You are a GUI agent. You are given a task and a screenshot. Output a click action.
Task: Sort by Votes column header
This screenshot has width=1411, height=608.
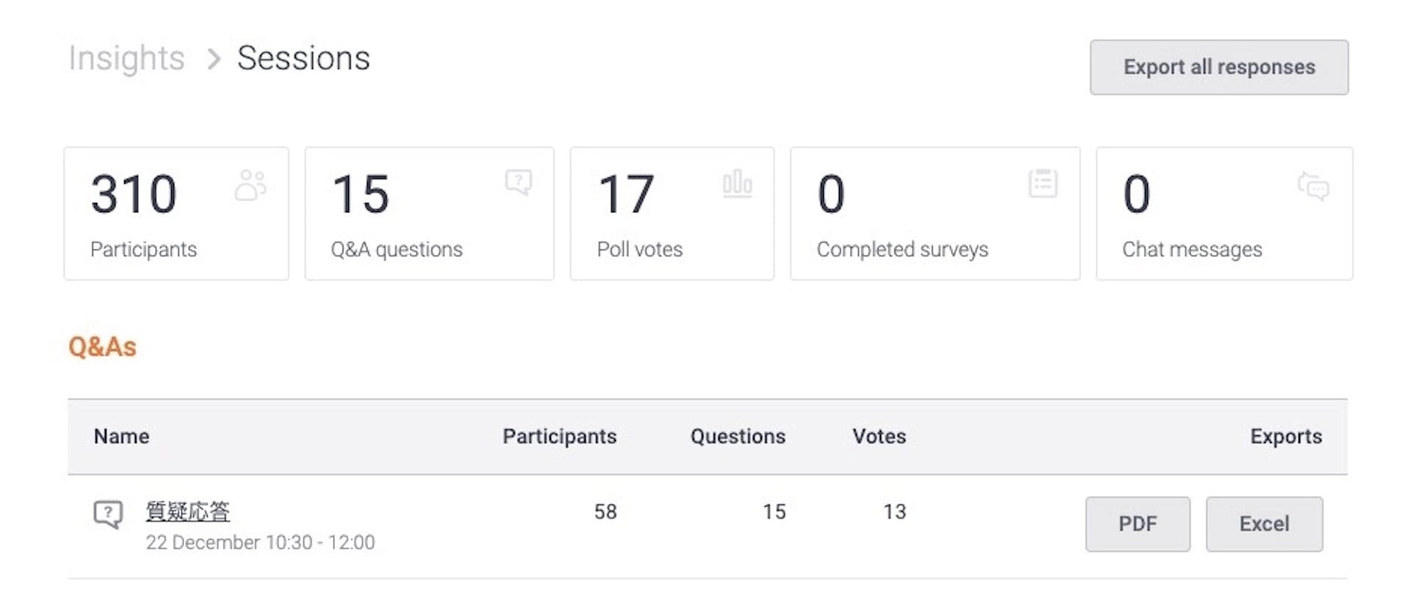[879, 436]
